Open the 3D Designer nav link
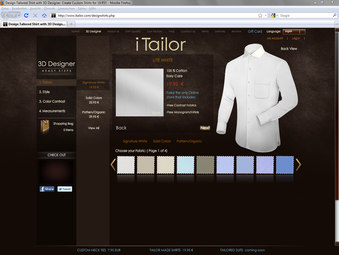The width and height of the screenshot is (339, 255). pos(93,31)
